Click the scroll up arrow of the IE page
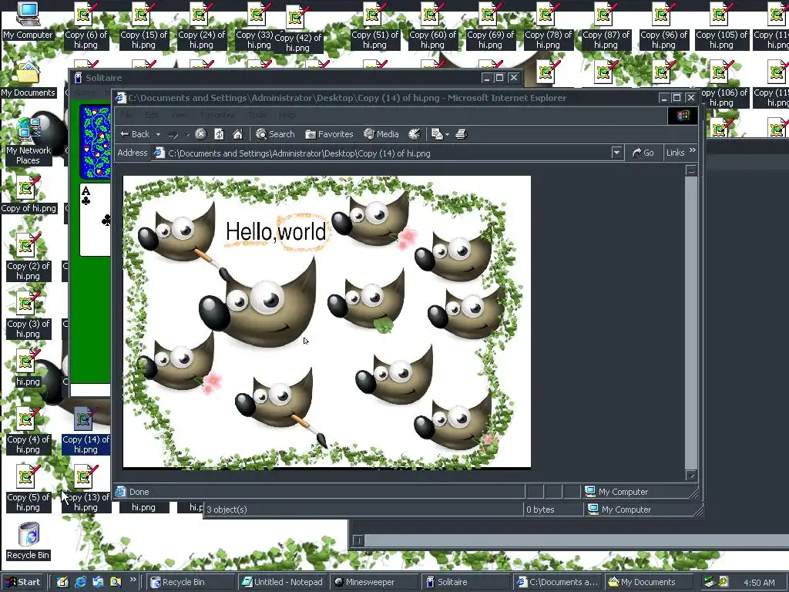This screenshot has height=592, width=789. coord(691,170)
